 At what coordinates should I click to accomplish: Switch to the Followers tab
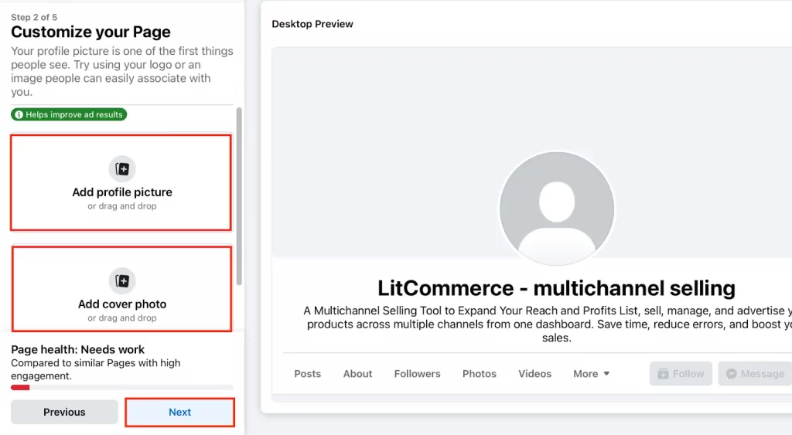[417, 374]
